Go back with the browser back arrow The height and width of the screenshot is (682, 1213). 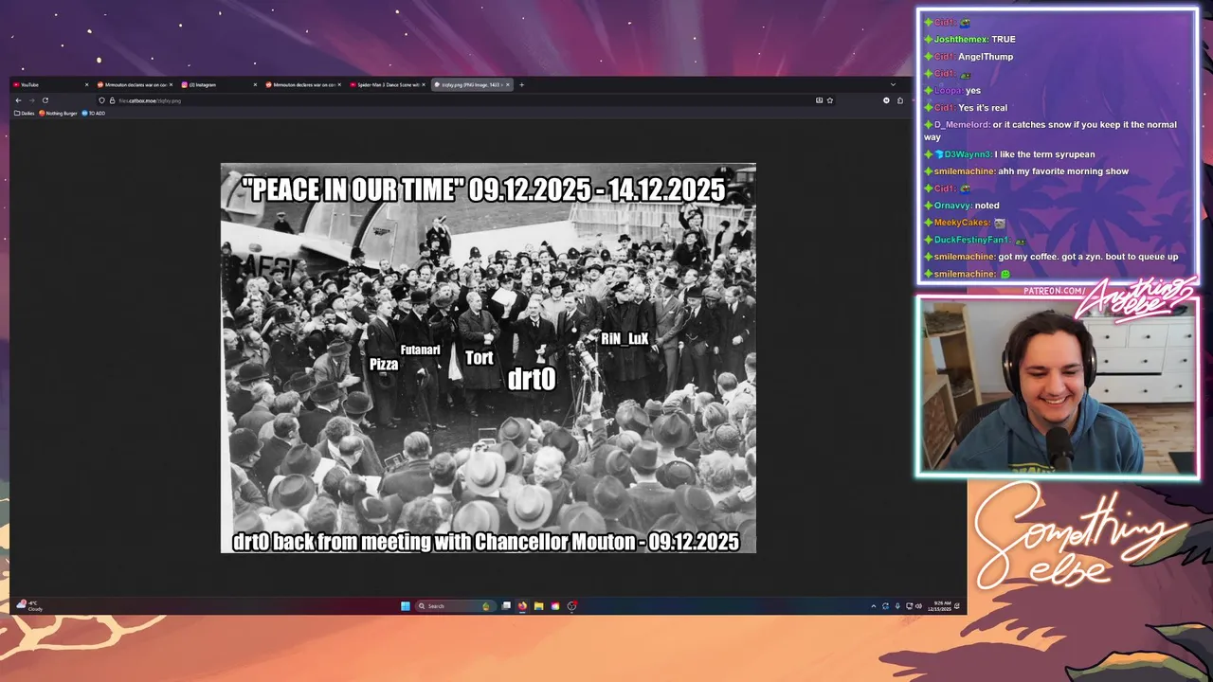tap(18, 100)
